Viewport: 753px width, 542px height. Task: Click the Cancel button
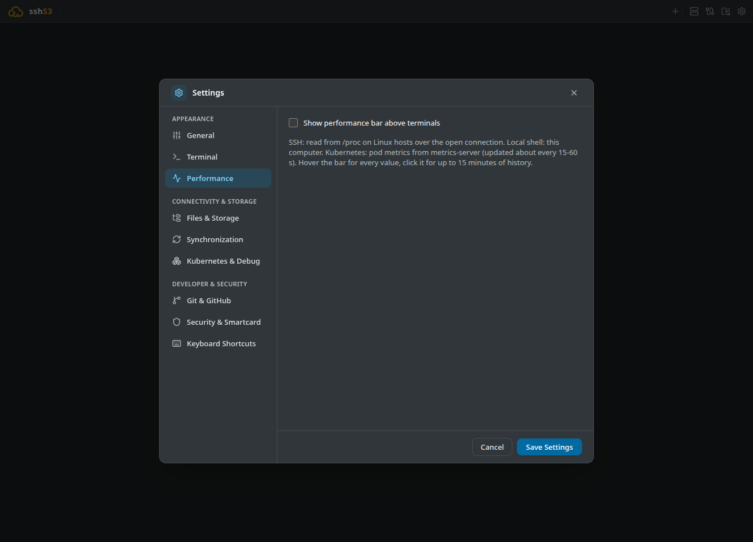[x=492, y=447]
